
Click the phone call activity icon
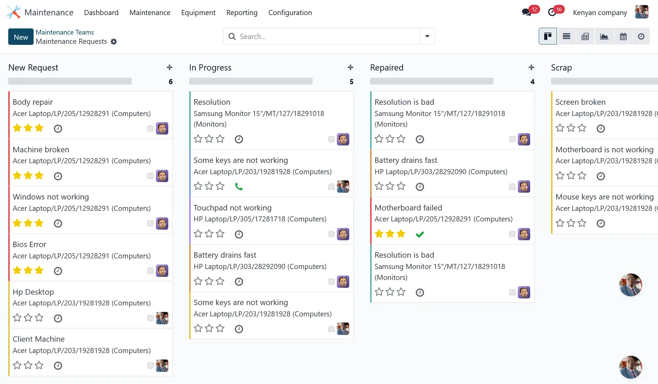(x=239, y=187)
